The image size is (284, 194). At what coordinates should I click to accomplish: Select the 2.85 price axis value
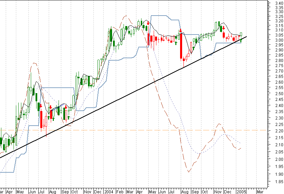pyautogui.click(x=279, y=55)
